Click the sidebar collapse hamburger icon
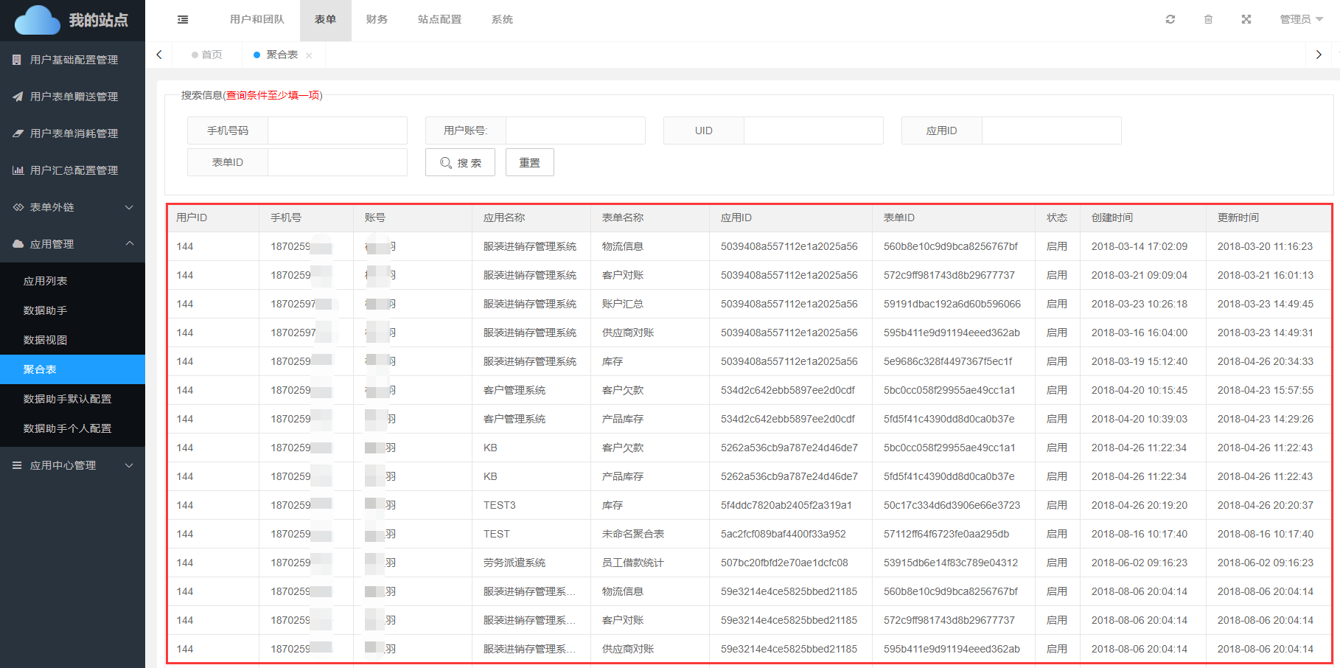Viewport: 1340px width, 668px height. (183, 20)
